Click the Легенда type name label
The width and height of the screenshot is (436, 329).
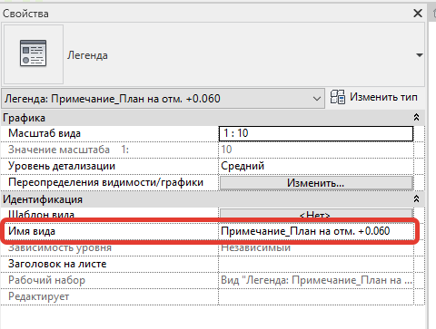click(x=87, y=55)
